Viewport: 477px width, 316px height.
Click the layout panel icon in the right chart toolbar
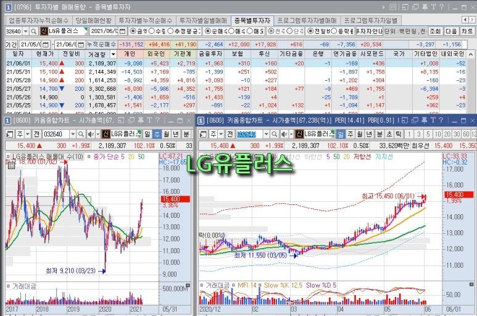tap(203, 134)
